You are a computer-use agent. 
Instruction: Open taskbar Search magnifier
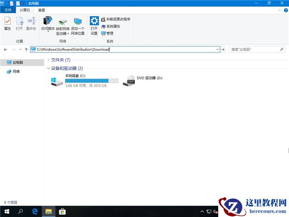pos(20,212)
